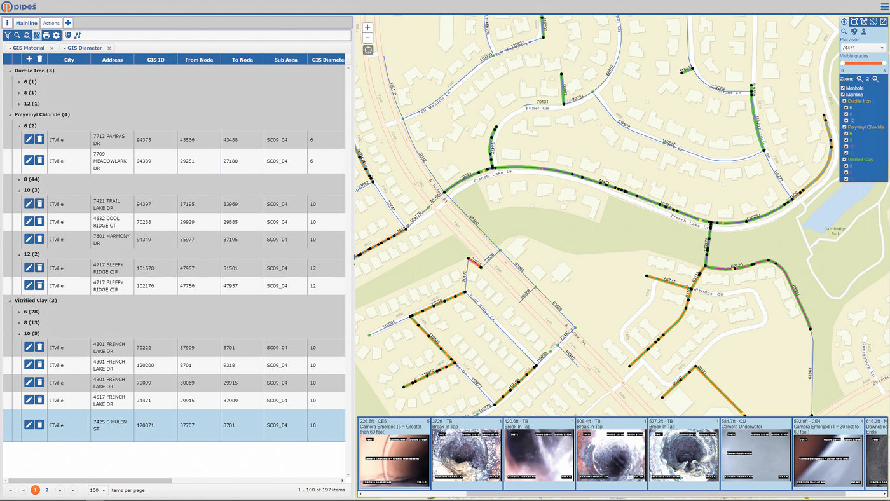Viewport: 890px width, 501px height.
Task: Uncheck the Manhole layer checkbox
Action: (x=843, y=88)
